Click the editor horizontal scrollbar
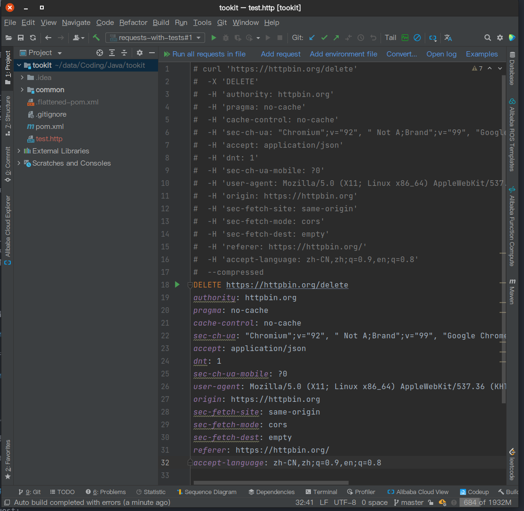This screenshot has height=511, width=524. tap(271, 483)
